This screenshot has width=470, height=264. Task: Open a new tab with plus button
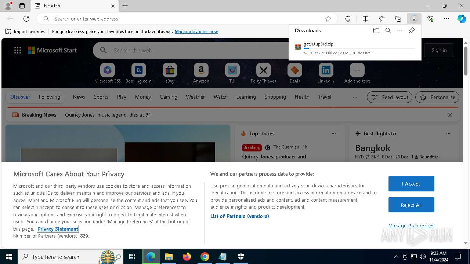point(125,6)
